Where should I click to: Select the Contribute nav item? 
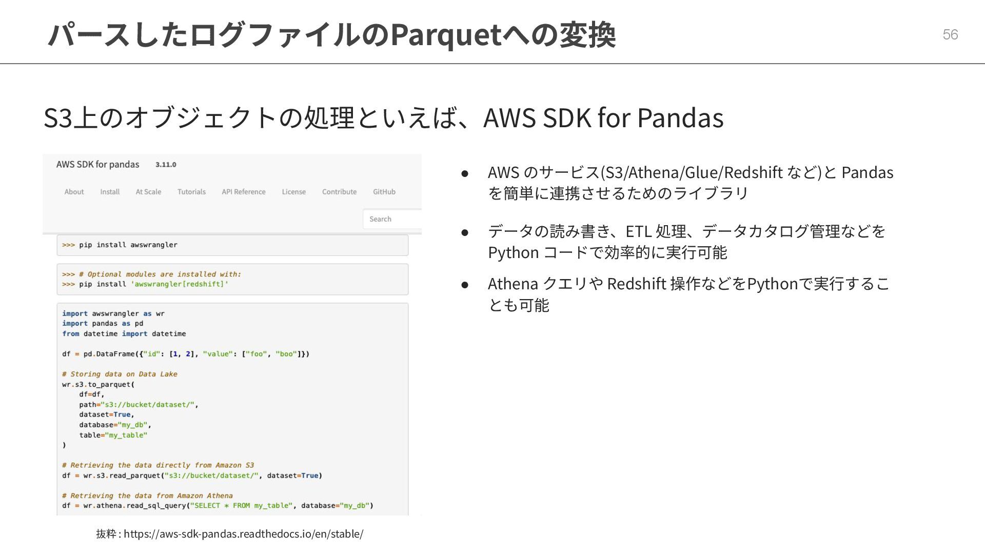tap(339, 192)
